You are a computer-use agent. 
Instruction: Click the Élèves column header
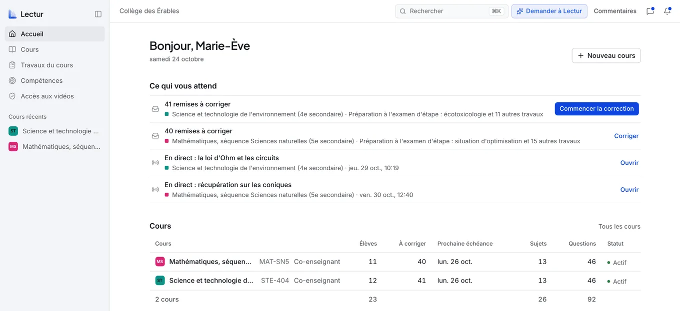pyautogui.click(x=368, y=244)
